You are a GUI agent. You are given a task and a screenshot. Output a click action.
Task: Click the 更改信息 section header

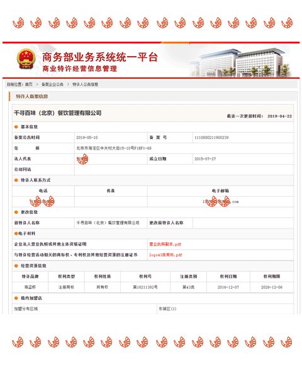coord(29,212)
